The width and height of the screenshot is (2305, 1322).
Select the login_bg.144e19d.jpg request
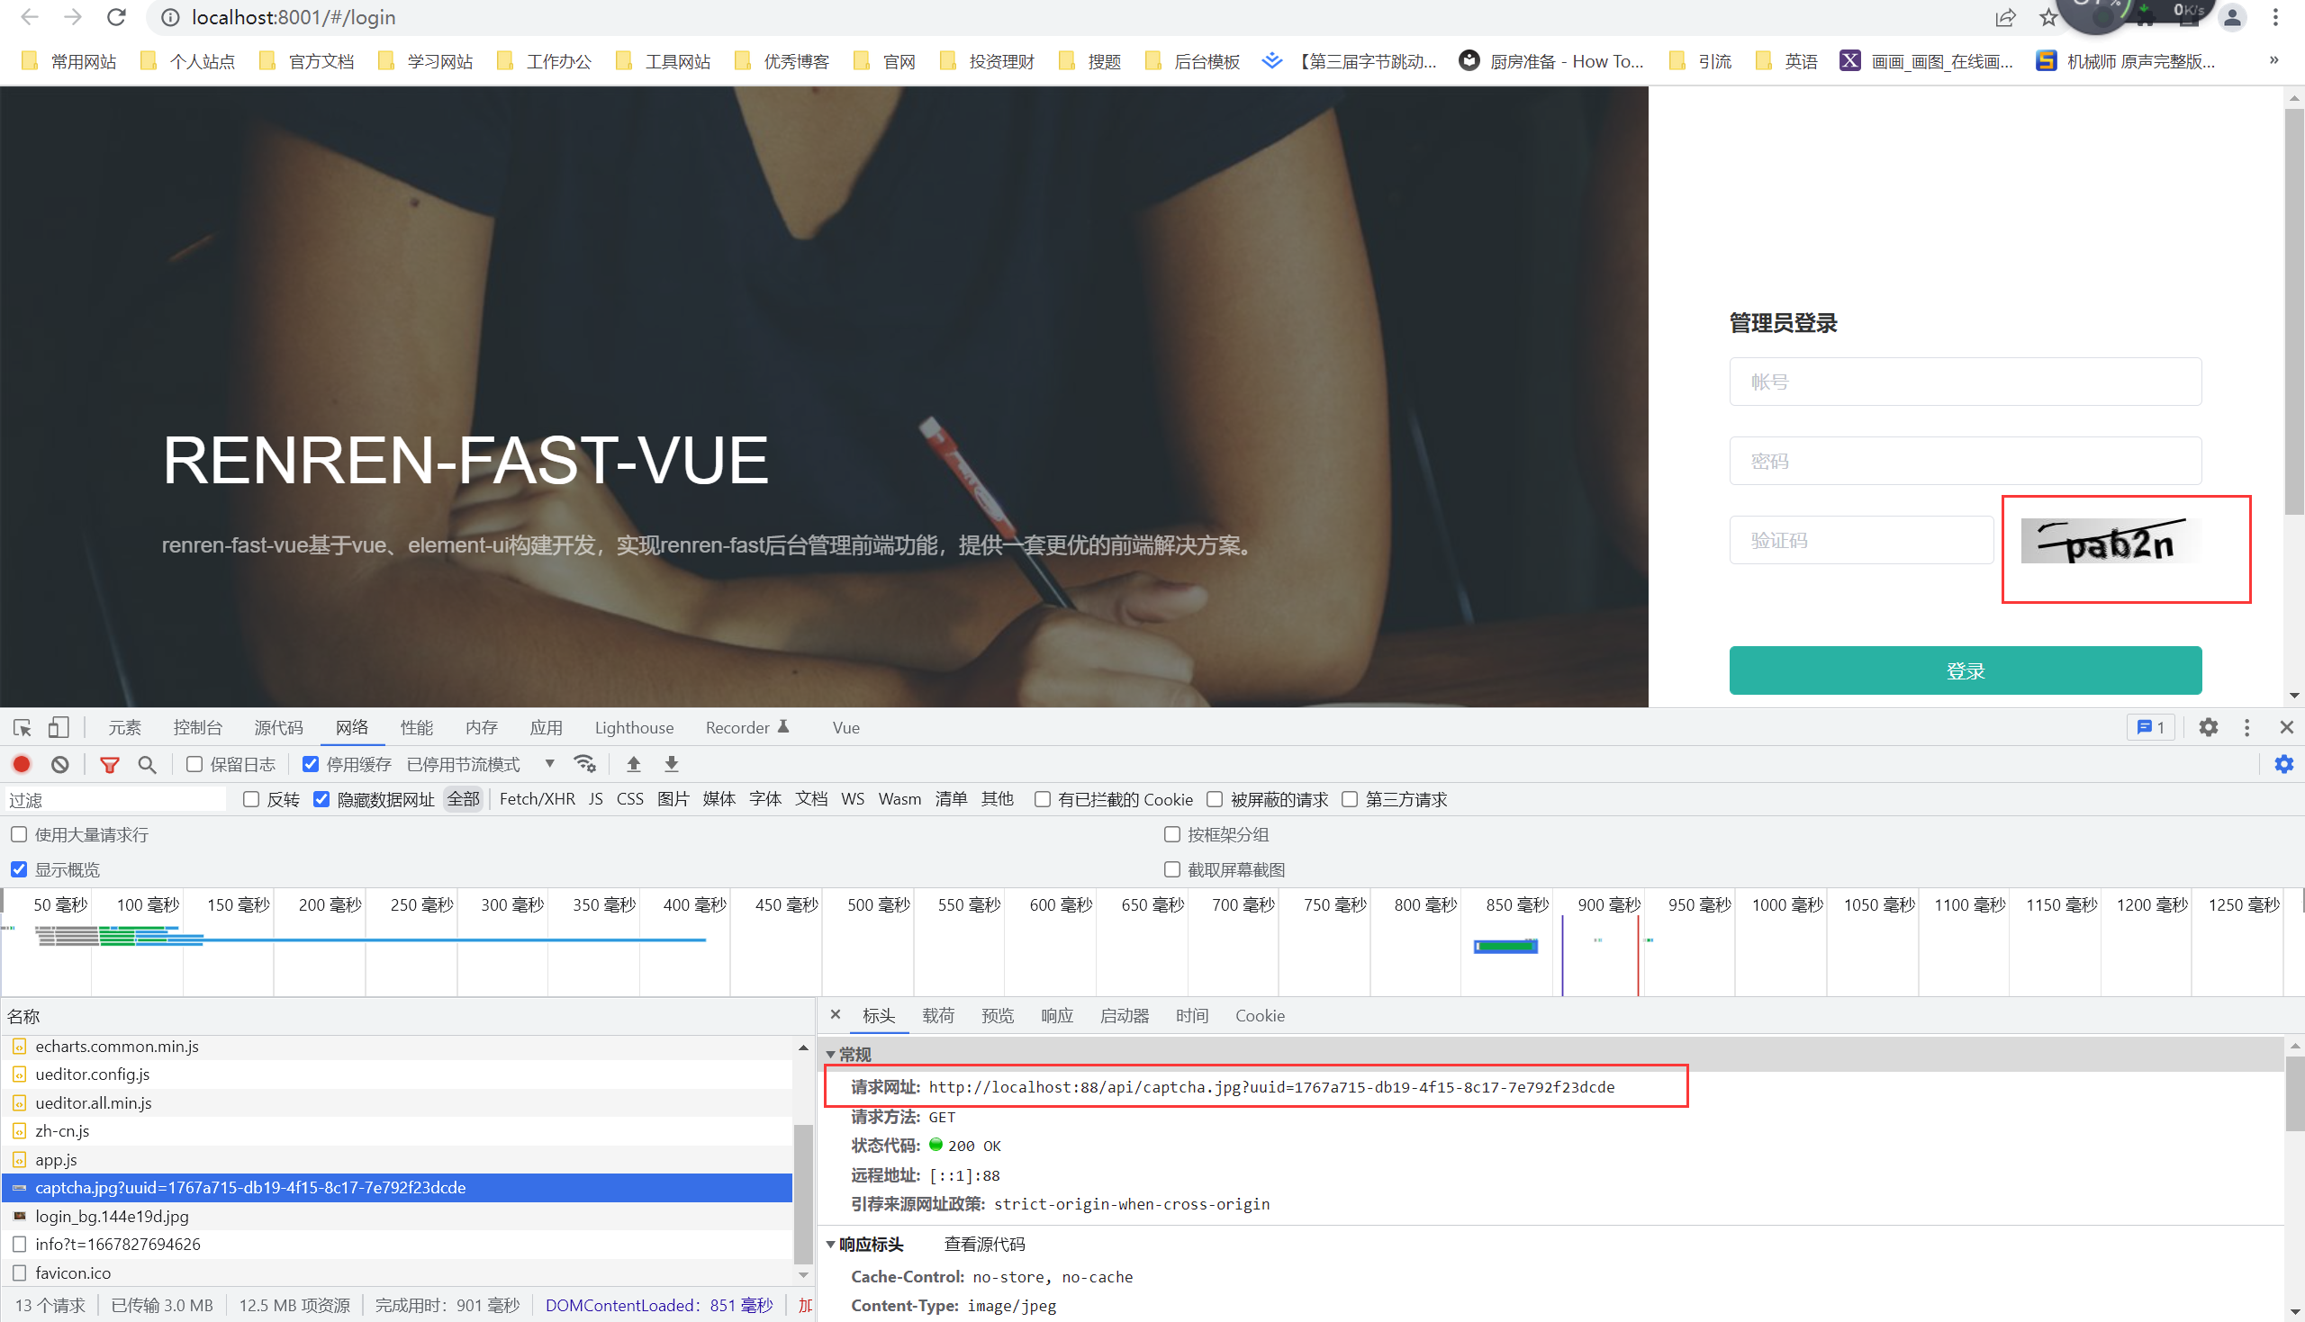[x=397, y=1216]
